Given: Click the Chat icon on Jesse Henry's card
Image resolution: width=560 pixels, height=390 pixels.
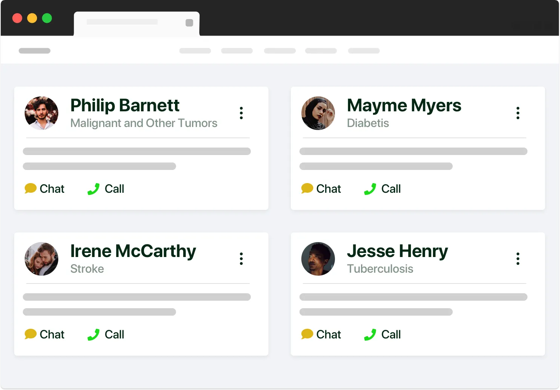Looking at the screenshot, I should [307, 334].
